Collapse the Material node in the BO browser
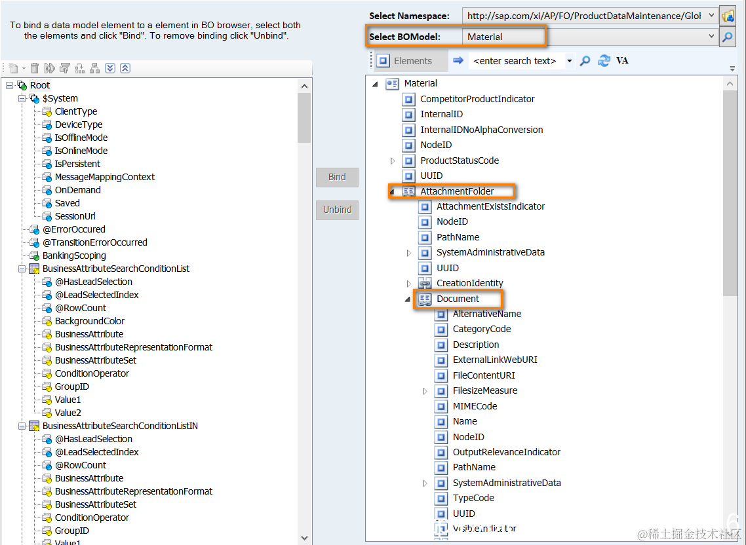Image resolution: width=746 pixels, height=545 pixels. 376,85
